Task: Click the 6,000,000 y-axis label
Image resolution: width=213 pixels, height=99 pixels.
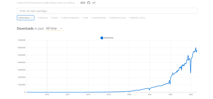Action: point(21,48)
